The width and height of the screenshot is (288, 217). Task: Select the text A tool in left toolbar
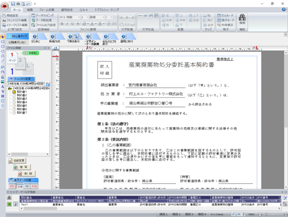point(3,87)
